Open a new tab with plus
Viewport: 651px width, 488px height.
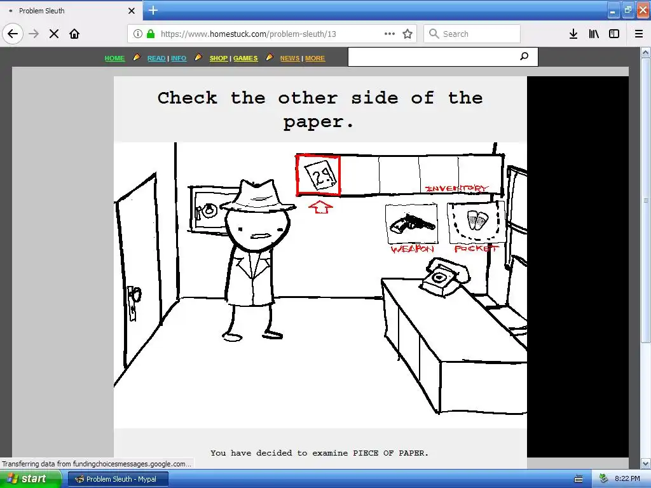point(153,10)
